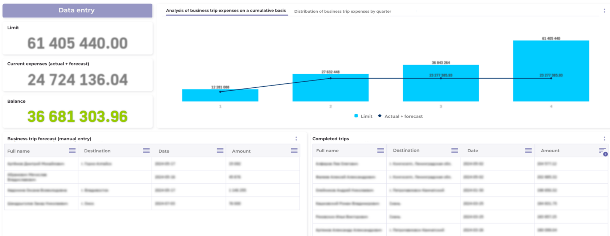Click the 12 281 088 bar label

click(220, 87)
